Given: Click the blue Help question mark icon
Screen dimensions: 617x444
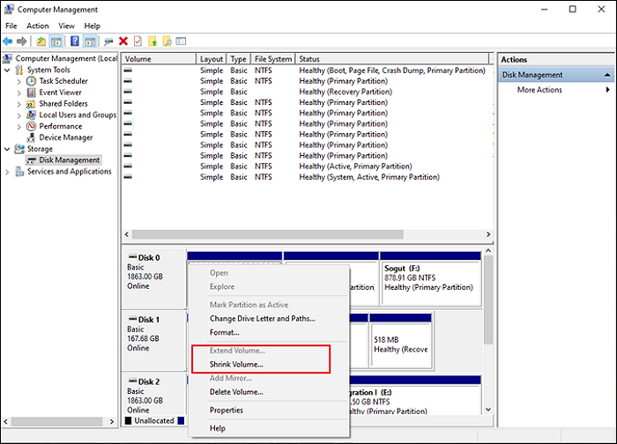Looking at the screenshot, I should point(74,41).
